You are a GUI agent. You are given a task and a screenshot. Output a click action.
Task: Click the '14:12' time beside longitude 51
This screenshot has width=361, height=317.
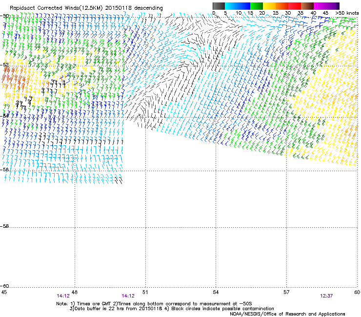128,296
